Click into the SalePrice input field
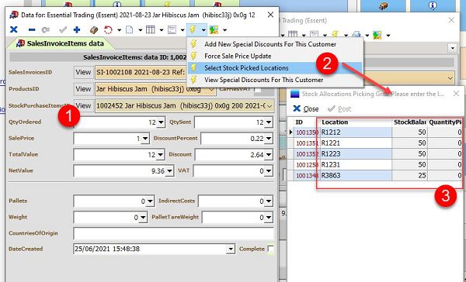 point(107,139)
